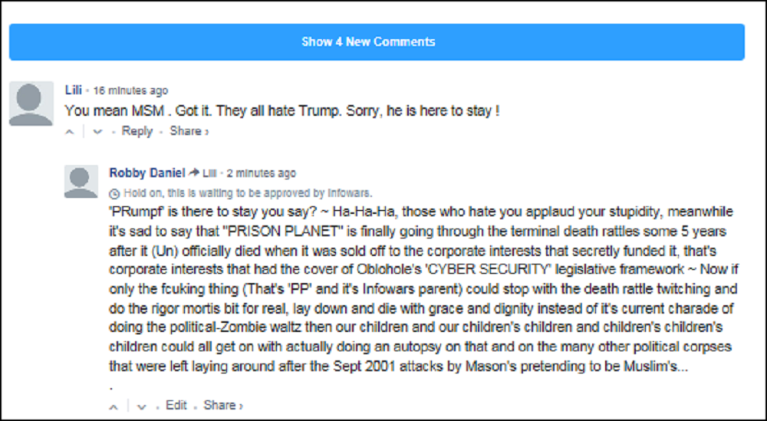Share Robby Daniel's comment

[x=221, y=405]
